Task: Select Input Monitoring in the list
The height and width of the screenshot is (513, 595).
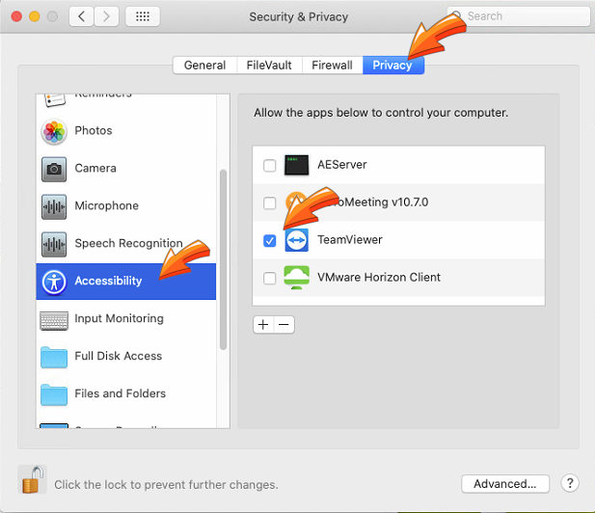Action: [126, 319]
